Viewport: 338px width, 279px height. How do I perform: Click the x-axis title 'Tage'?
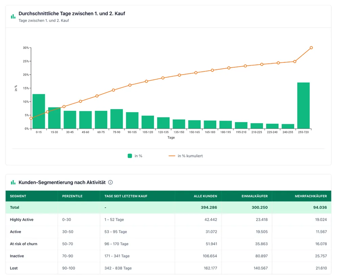171,137
